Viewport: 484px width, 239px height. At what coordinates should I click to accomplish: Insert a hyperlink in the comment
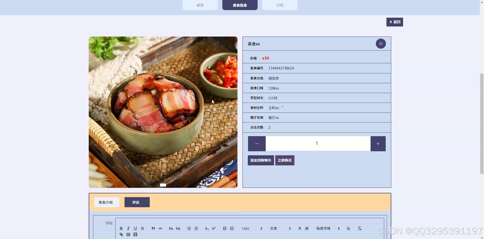[121, 234]
